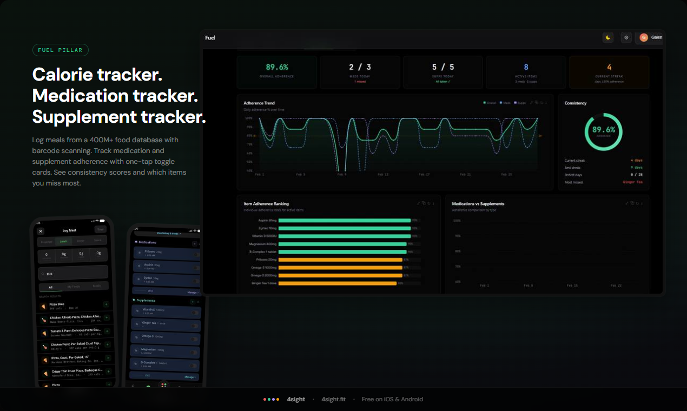687x411 pixels.
Task: Copy the Medications vs Supplements chart
Action: point(632,203)
